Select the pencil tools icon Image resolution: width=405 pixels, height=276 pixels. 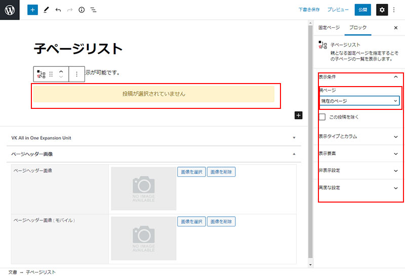(x=46, y=10)
